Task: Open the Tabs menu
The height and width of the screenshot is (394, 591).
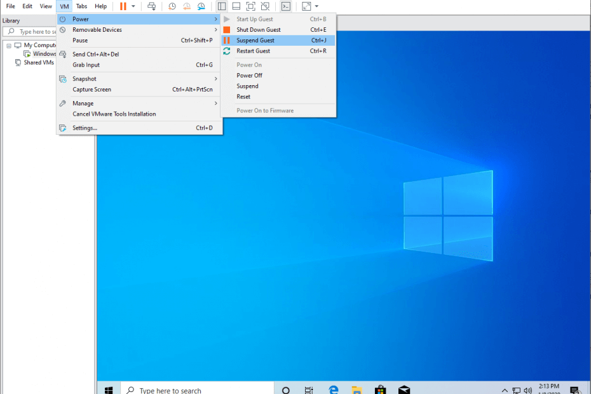Action: [x=81, y=6]
